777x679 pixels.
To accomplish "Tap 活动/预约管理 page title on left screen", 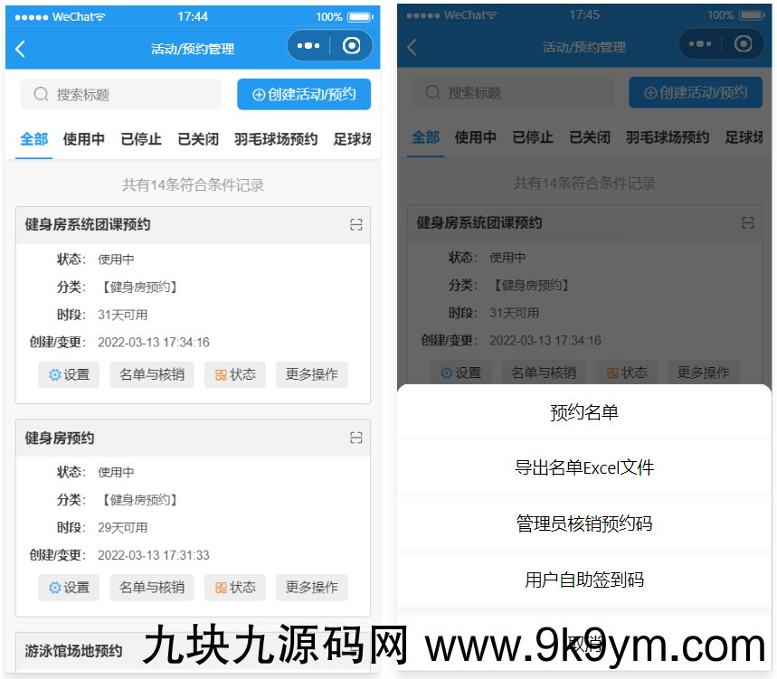I will [x=193, y=49].
